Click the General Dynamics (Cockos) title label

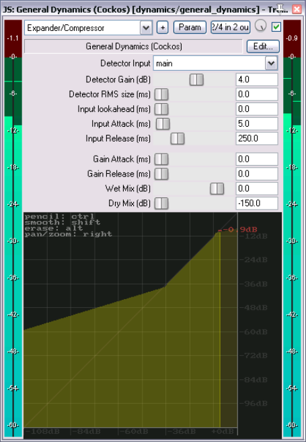tap(134, 46)
